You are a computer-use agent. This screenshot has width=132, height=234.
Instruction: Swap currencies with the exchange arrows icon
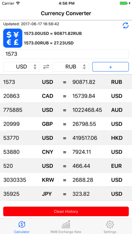tap(46, 67)
